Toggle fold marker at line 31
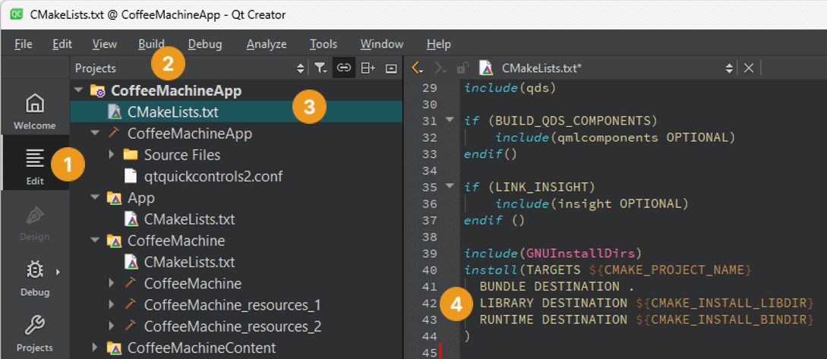This screenshot has width=827, height=359. (x=449, y=121)
